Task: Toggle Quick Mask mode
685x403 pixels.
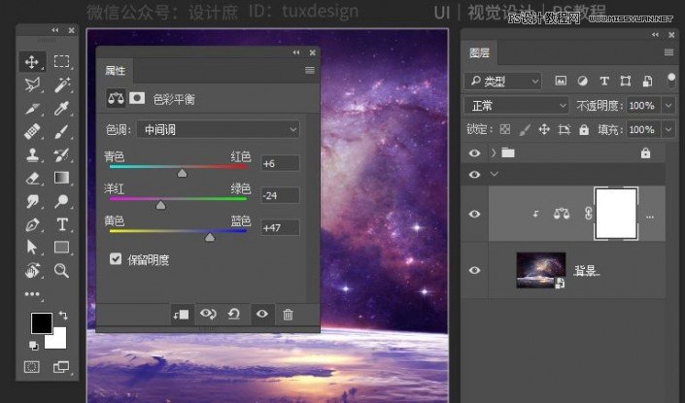Action: coord(31,367)
